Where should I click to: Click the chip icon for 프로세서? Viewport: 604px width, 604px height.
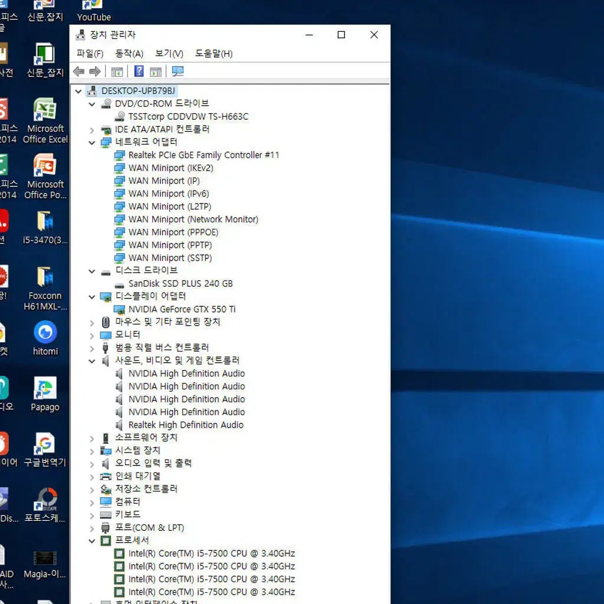coord(106,540)
